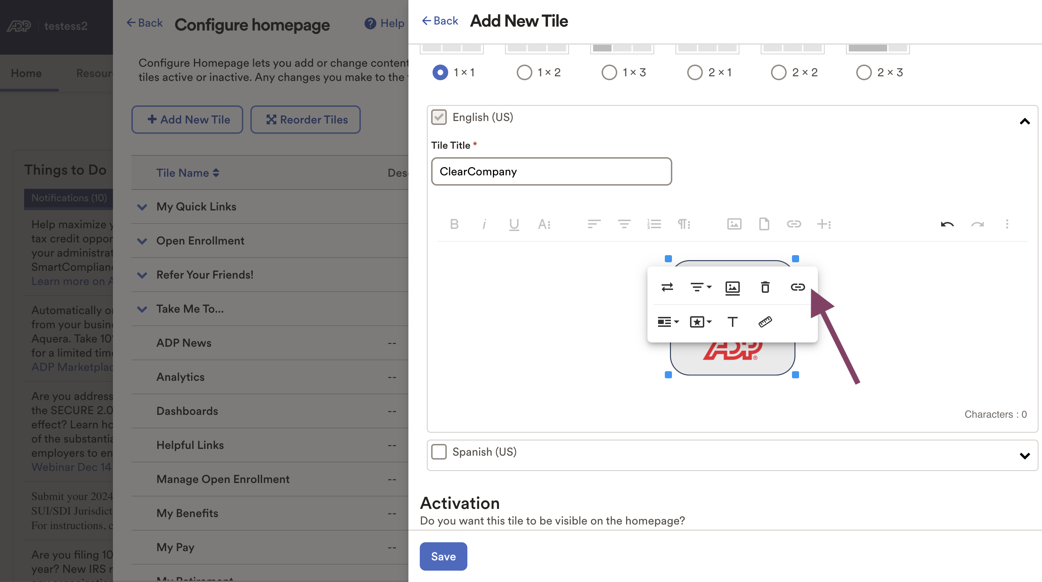Open image display dropdown in popup
Image resolution: width=1042 pixels, height=582 pixels.
(668, 322)
